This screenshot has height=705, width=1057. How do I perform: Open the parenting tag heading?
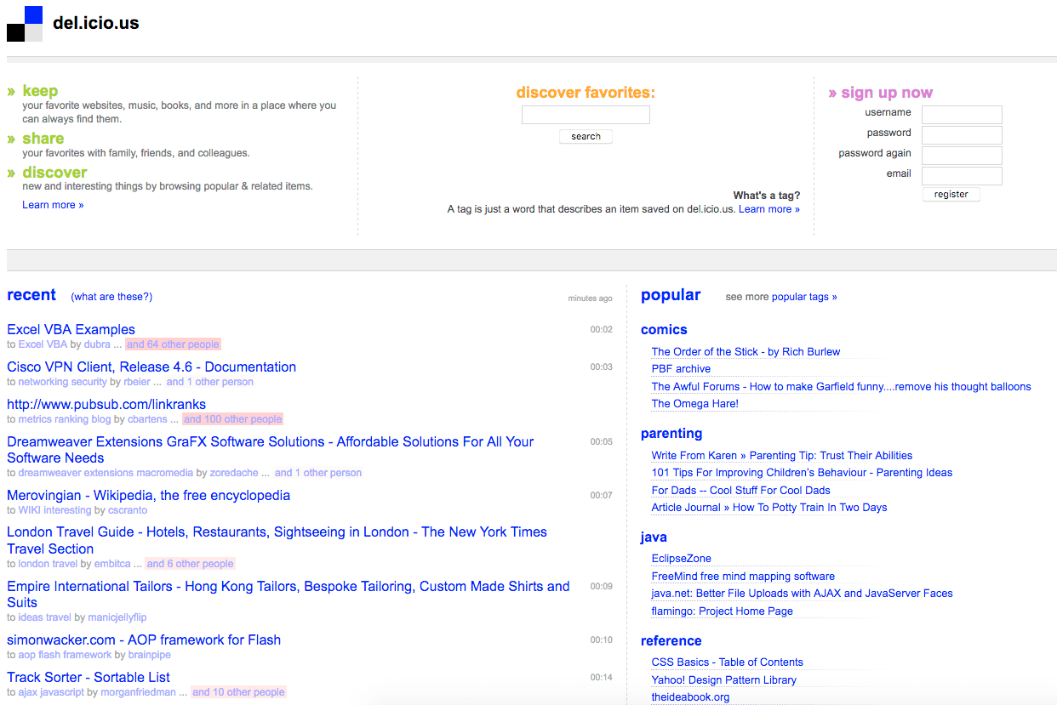click(x=671, y=434)
